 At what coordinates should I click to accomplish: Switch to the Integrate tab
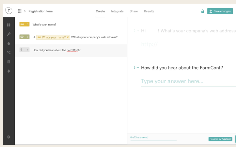click(x=117, y=11)
